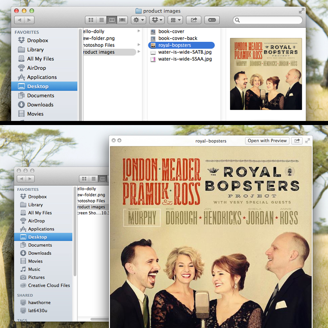Click the search field in upper Finder window
This screenshot has height=328, width=328.
coord(268,20)
